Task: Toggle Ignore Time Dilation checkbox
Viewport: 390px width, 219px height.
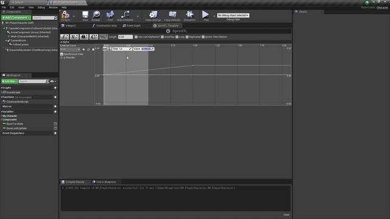Action: click(203, 36)
